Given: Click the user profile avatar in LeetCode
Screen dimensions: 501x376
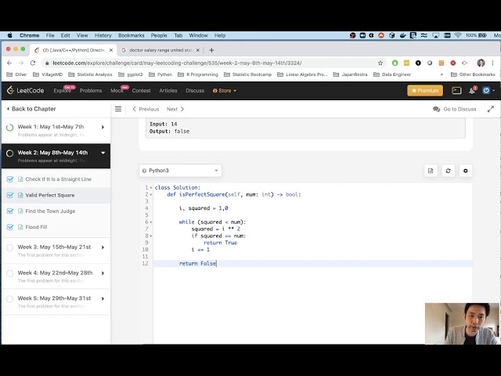Looking at the screenshot, I should tap(486, 91).
